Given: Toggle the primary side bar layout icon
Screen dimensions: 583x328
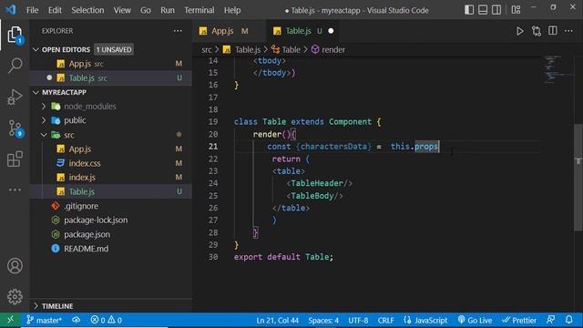Looking at the screenshot, I should click(469, 10).
